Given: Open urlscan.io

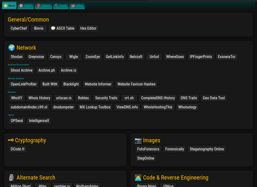Looking at the screenshot, I should point(64,98).
